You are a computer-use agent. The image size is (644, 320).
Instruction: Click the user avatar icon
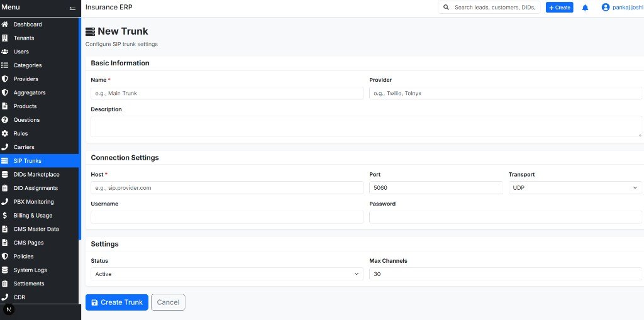pyautogui.click(x=606, y=8)
